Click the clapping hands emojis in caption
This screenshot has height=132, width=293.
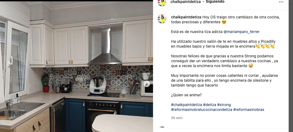tap(265, 46)
